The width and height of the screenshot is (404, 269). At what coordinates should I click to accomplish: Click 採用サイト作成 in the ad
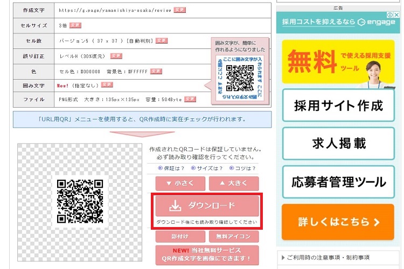click(338, 105)
